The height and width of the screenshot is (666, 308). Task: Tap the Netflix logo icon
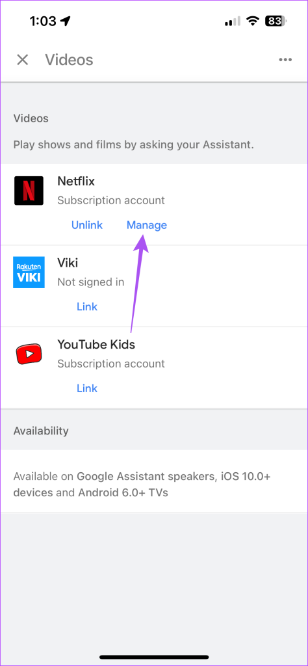tap(29, 191)
